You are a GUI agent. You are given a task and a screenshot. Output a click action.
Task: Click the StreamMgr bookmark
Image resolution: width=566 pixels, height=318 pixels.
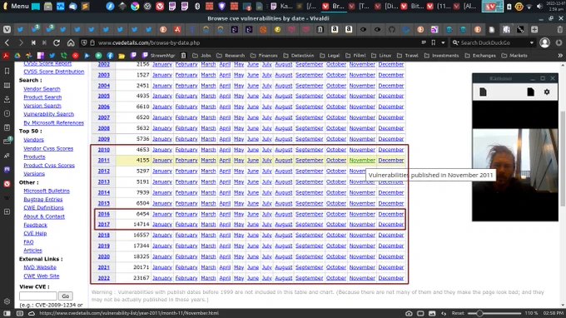point(158,56)
